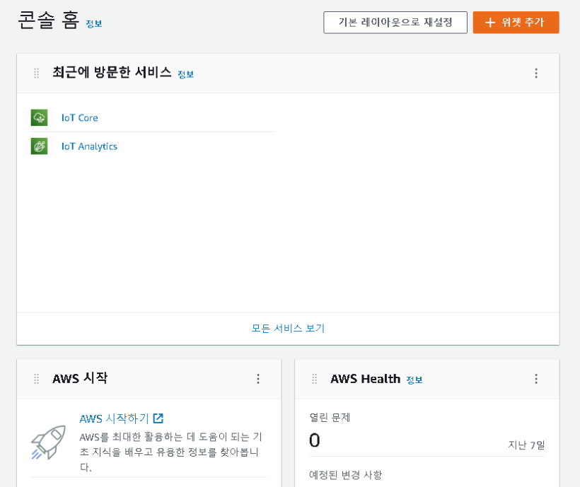This screenshot has height=487, width=580.
Task: Open the three-dot menu of AWS Health widget
Action: coord(536,379)
